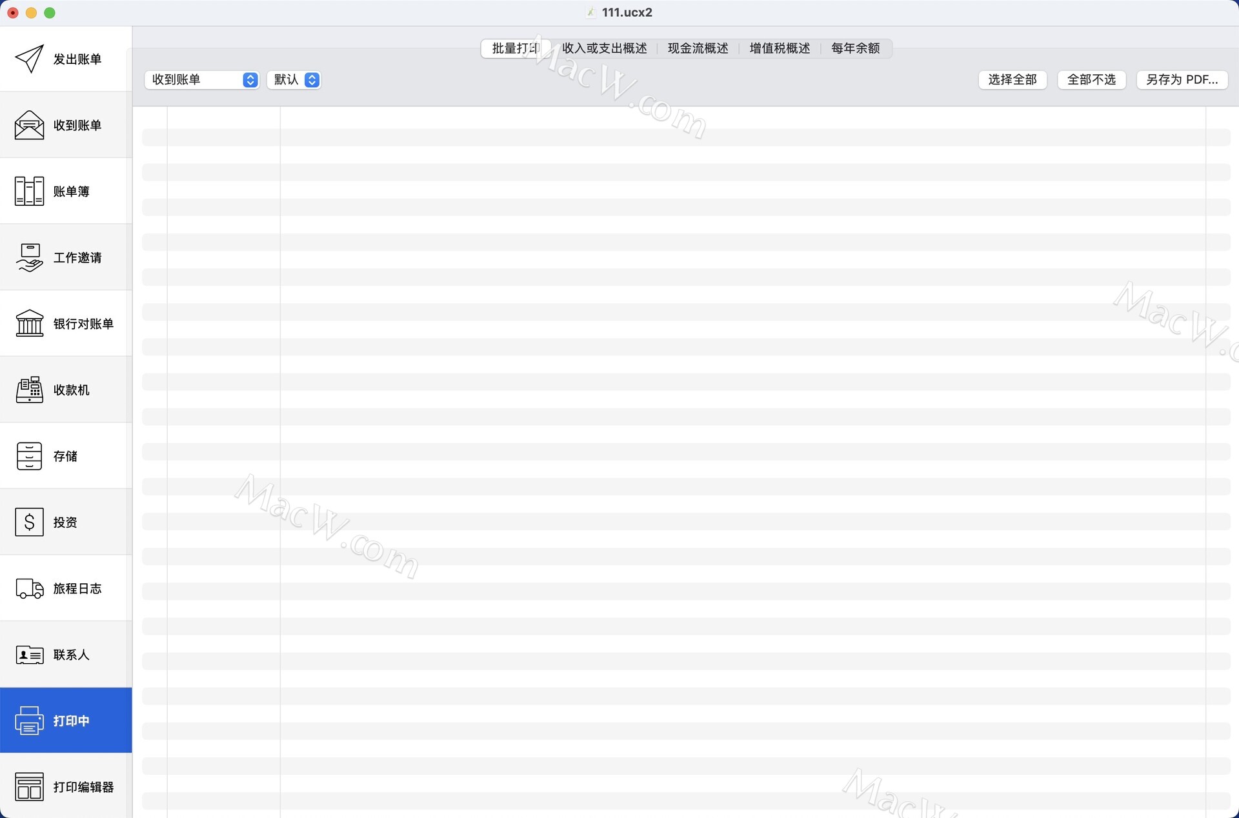Image resolution: width=1239 pixels, height=818 pixels.
Task: Click the 打印编辑器 sidebar label
Action: 83,787
